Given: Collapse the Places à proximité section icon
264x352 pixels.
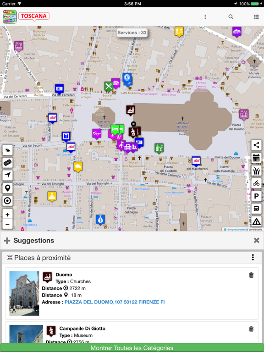Looking at the screenshot, I should [x=10, y=258].
